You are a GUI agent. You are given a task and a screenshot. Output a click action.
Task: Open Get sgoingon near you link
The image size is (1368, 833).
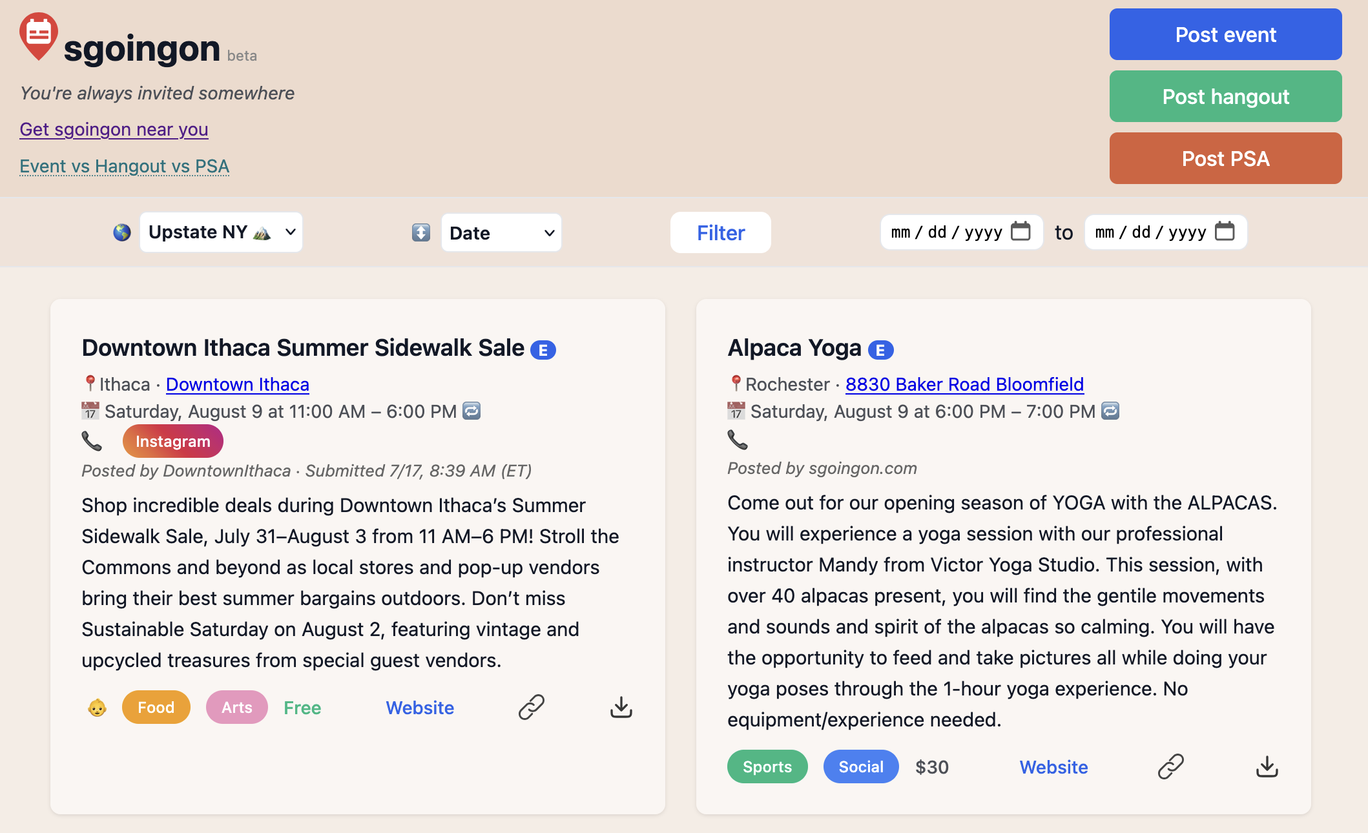coord(114,129)
